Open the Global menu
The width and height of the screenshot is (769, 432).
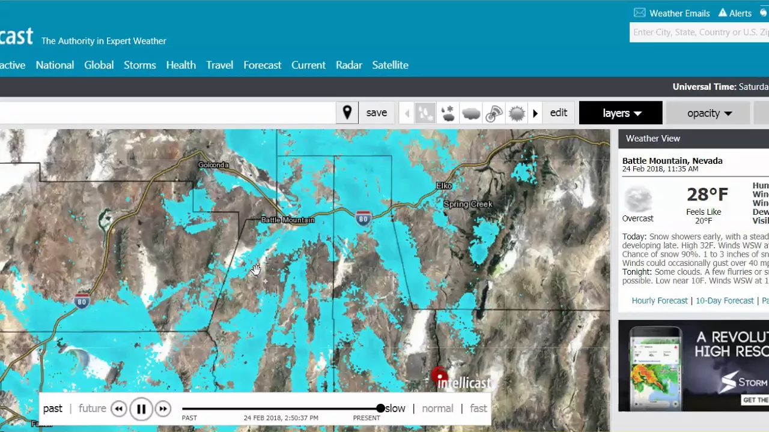pyautogui.click(x=99, y=65)
